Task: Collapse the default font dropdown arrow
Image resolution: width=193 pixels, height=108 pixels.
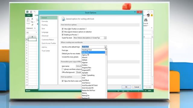Action: tap(106, 47)
